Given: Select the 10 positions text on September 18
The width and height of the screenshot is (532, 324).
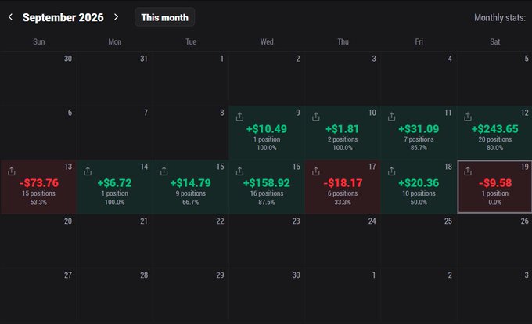Looking at the screenshot, I should (419, 193).
